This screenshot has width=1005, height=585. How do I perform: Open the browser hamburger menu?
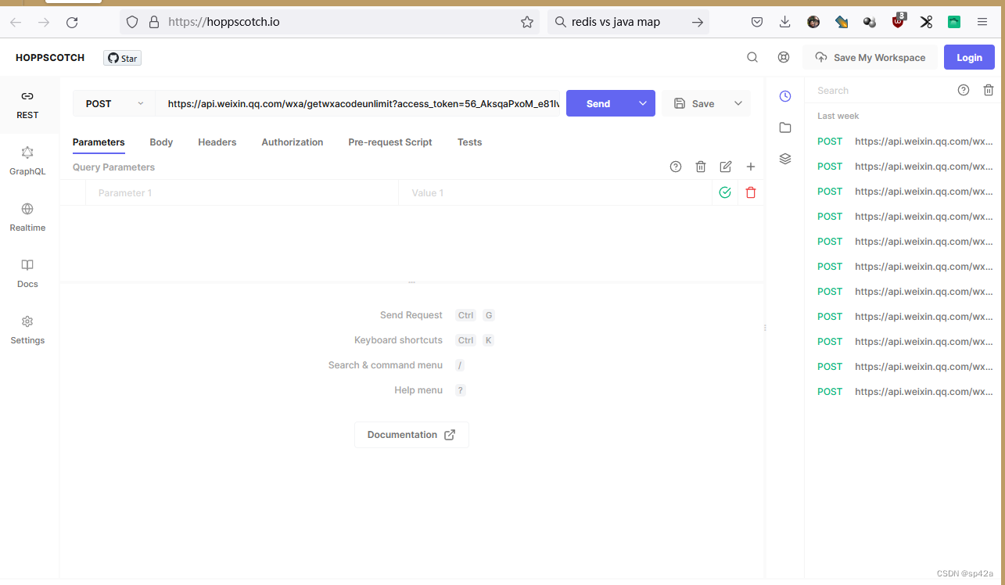[x=982, y=22]
